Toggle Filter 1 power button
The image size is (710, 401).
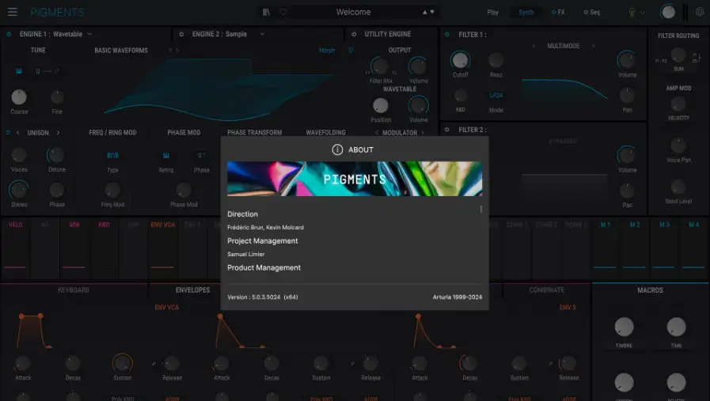pos(447,34)
